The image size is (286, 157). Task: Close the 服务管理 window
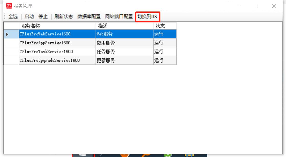point(274,6)
